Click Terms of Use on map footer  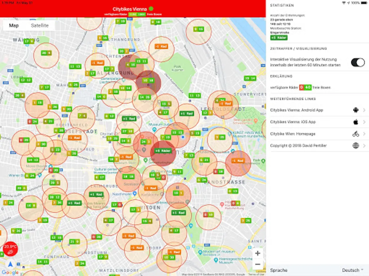pos(256,274)
